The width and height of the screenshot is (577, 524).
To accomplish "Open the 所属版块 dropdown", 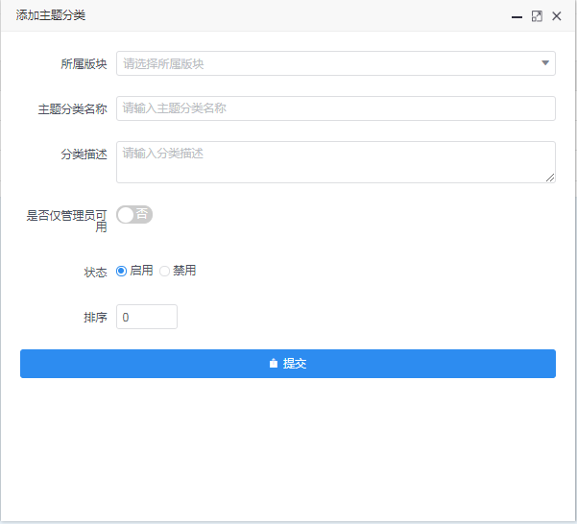I will coord(336,63).
